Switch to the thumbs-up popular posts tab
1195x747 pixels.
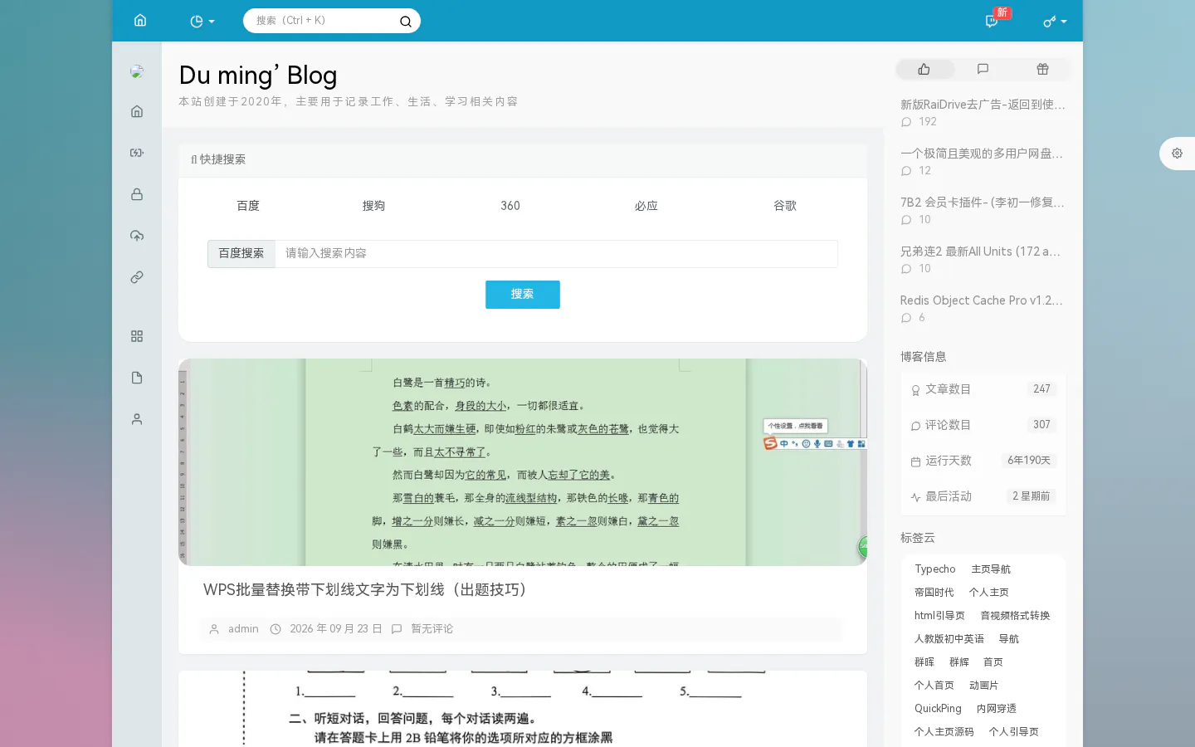tap(924, 70)
